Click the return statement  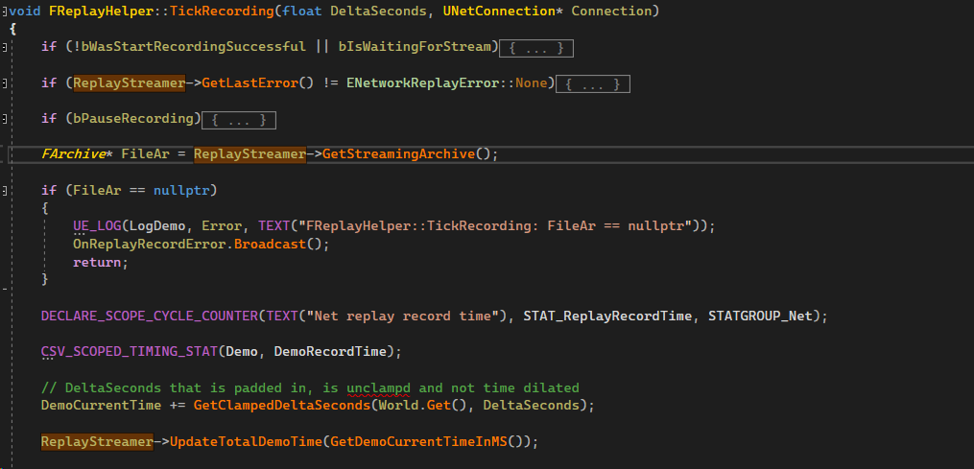[x=97, y=262]
